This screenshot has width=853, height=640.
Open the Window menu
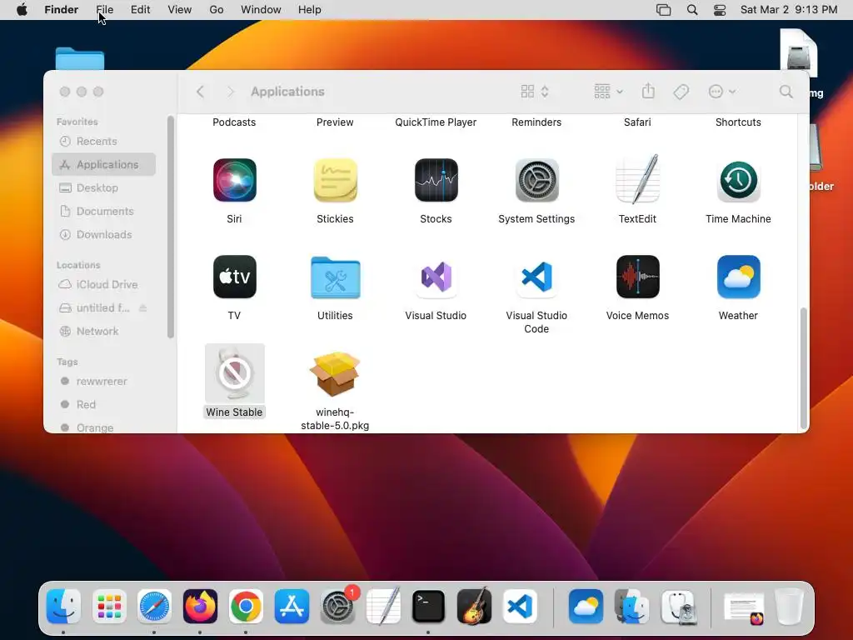point(261,10)
